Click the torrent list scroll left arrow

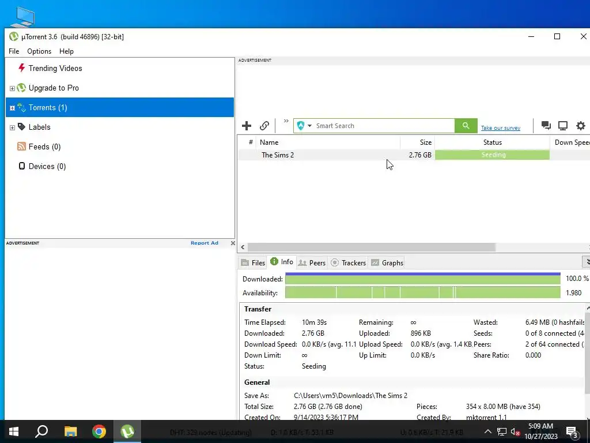tap(243, 247)
